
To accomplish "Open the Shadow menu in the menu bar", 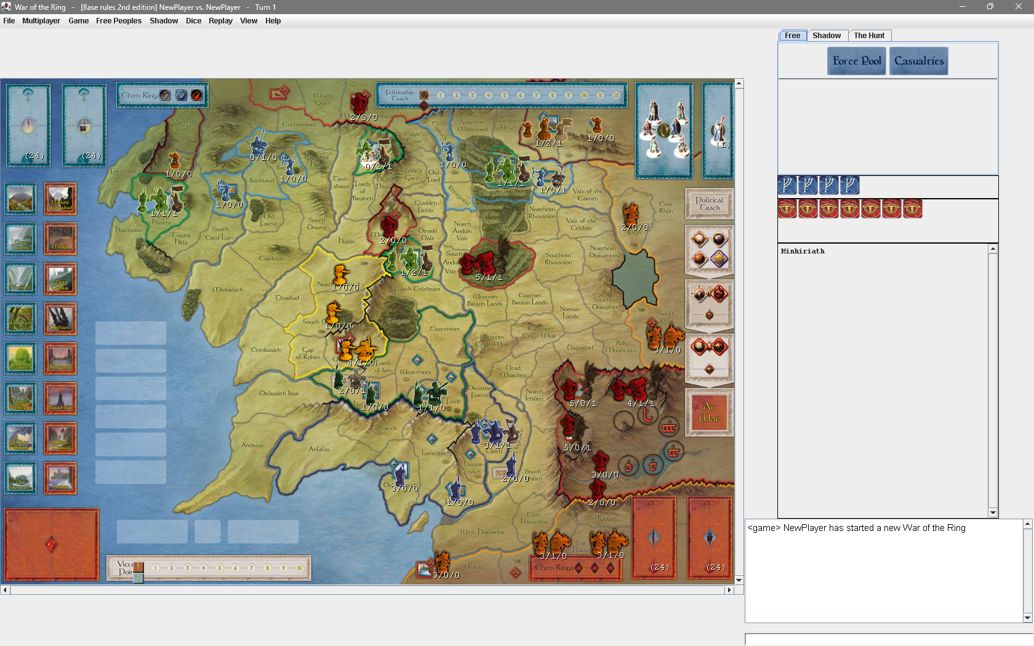I will click(x=164, y=21).
